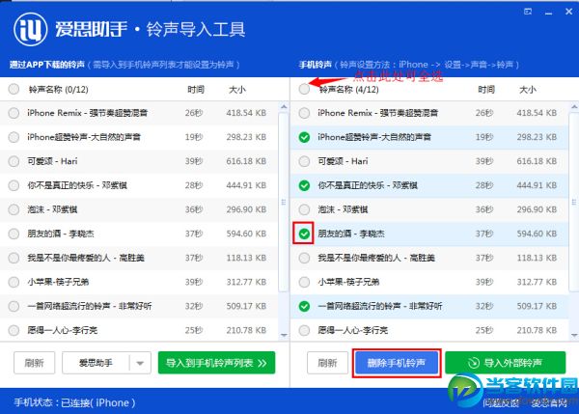Screen dimensions: 579x414
Task: Select left 可爱颂 - Hari checkbox
Action: point(14,161)
